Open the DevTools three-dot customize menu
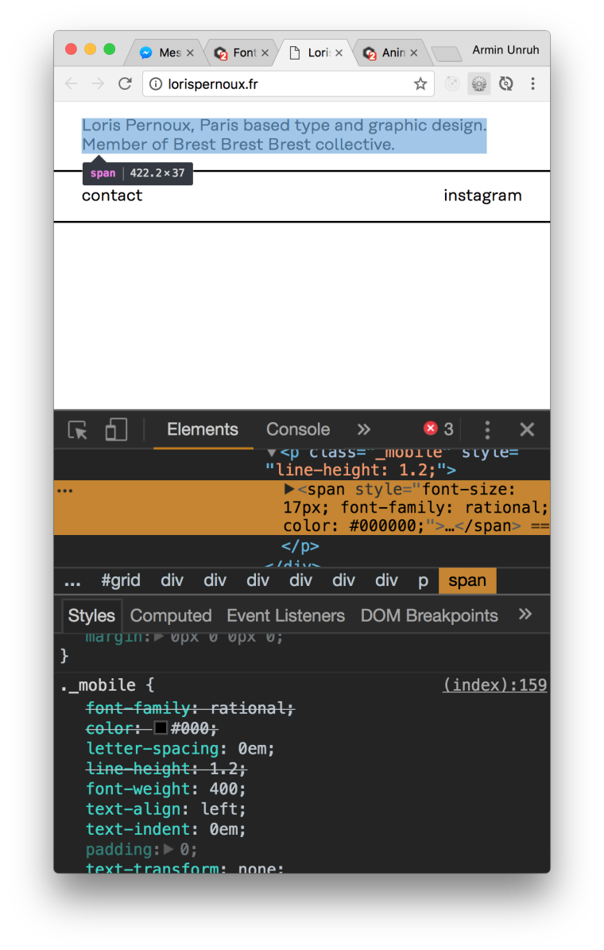 pyautogui.click(x=487, y=430)
